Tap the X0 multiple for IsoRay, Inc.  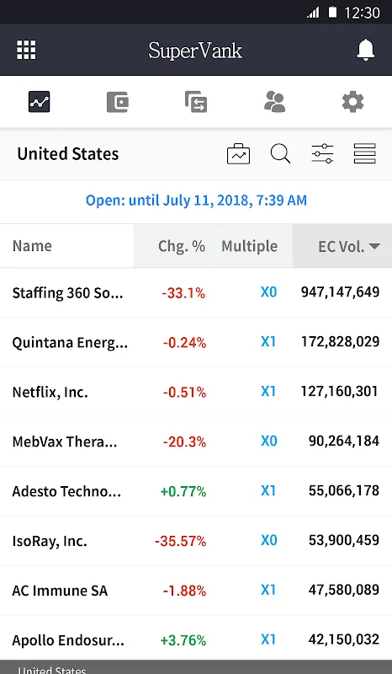[269, 540]
